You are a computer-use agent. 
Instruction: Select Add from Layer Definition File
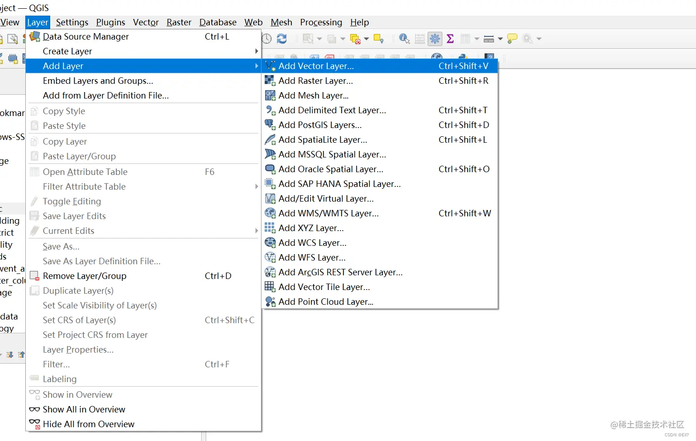143,95
